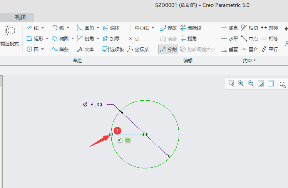Select the Line (线) sketch tool

pos(32,28)
